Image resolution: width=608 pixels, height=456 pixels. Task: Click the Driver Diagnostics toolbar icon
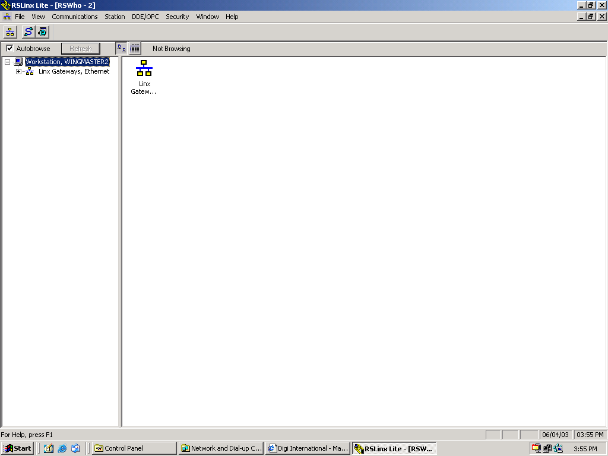(x=43, y=32)
